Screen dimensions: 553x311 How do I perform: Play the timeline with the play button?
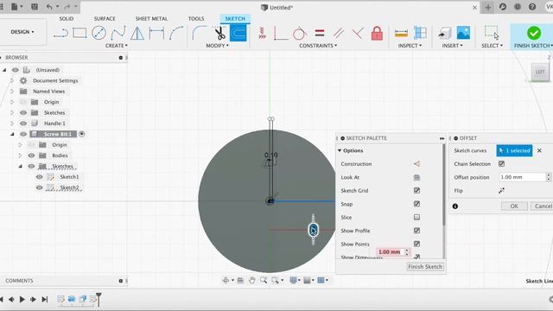click(22, 300)
